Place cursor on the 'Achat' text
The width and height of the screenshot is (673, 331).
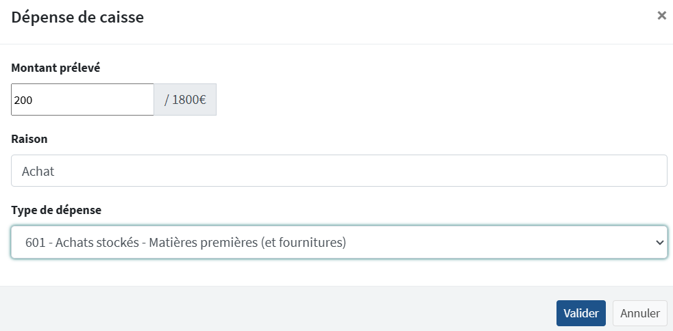38,172
